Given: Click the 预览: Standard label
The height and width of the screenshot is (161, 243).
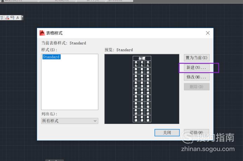Looking at the screenshot, I should (x=119, y=50).
